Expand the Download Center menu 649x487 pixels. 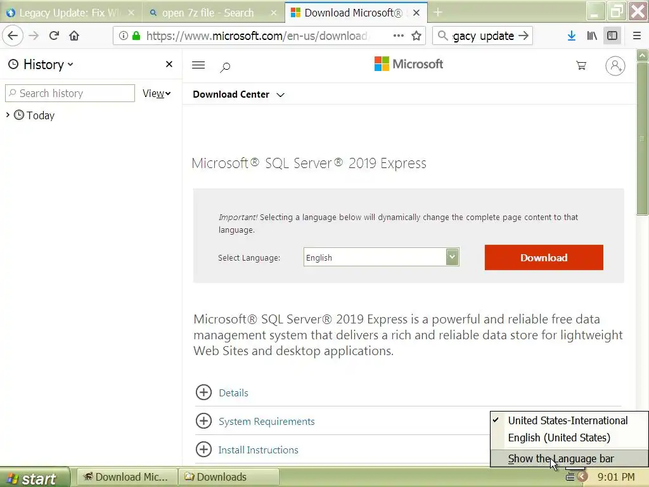(239, 94)
